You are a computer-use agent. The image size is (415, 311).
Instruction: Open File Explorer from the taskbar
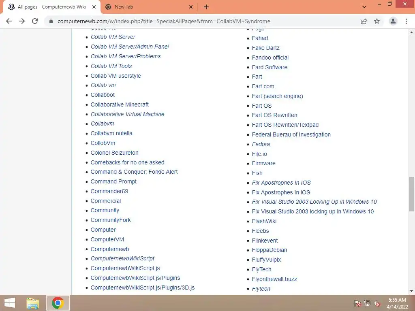[32, 303]
